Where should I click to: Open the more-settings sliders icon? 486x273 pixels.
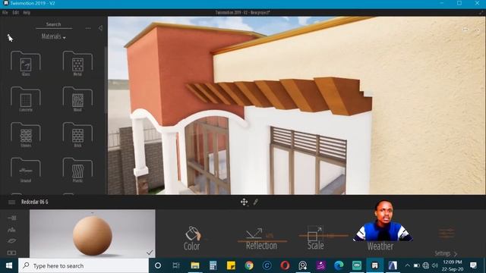(x=447, y=234)
